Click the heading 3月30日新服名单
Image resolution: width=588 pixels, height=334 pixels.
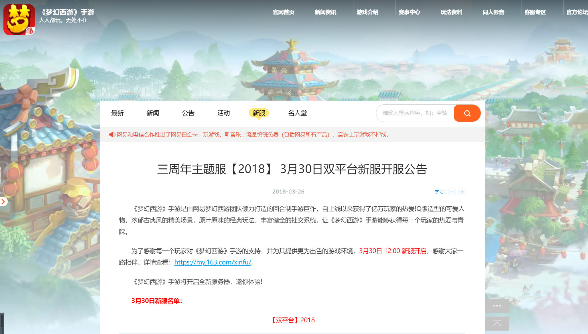pos(157,301)
